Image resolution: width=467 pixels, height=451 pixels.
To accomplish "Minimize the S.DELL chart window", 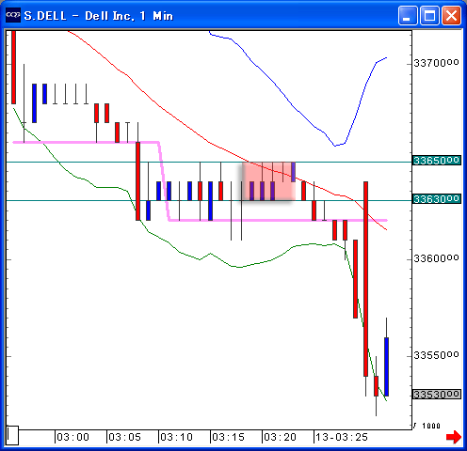I will [408, 15].
